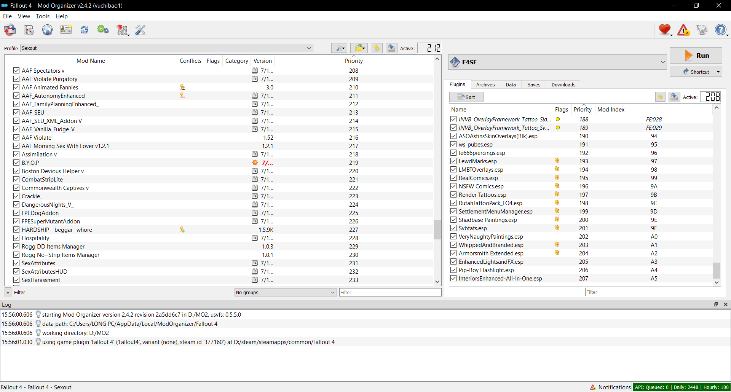Image resolution: width=731 pixels, height=392 pixels.
Task: Click the restore plugin list backup icon
Action: click(660, 97)
